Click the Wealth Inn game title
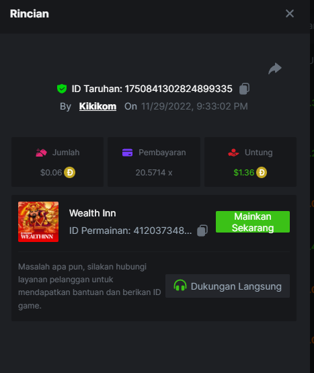This screenshot has height=373, width=314. tap(93, 213)
